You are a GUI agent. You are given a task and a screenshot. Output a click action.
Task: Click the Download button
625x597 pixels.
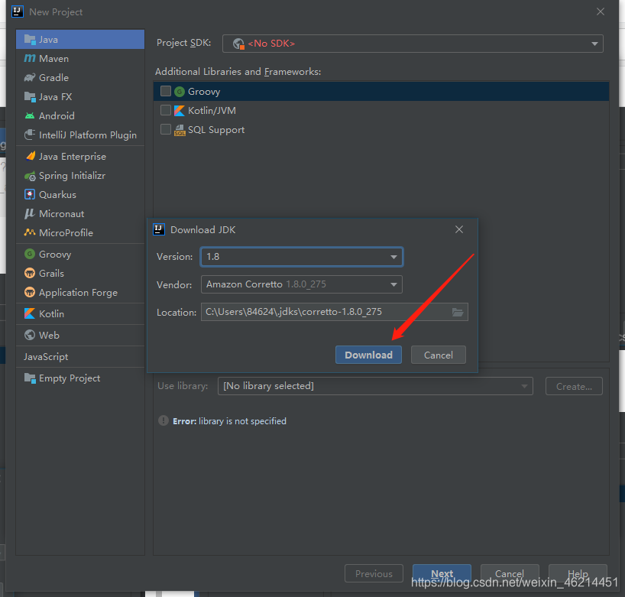[x=368, y=355]
